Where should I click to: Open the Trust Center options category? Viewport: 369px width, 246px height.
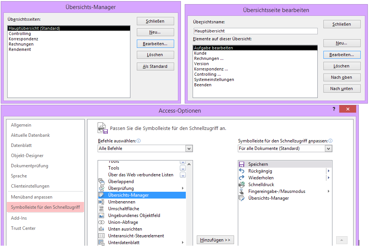coord(23,228)
